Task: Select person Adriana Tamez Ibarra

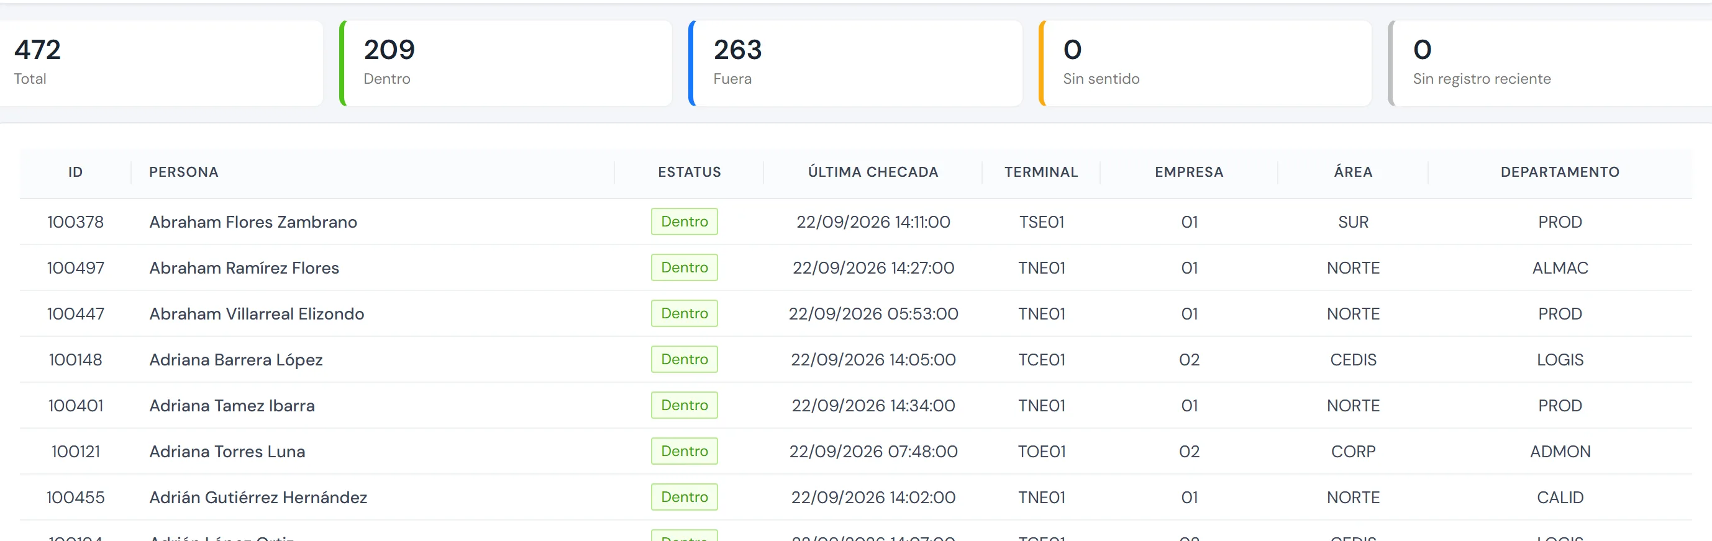Action: pyautogui.click(x=232, y=405)
